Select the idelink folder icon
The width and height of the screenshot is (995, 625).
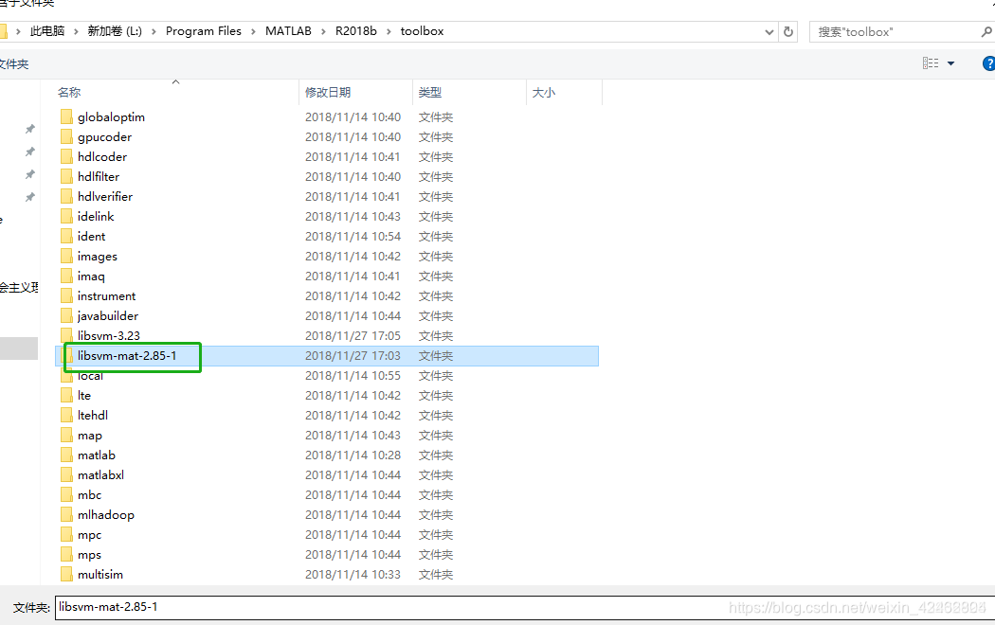coord(66,216)
